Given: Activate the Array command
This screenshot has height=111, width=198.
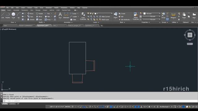Looking at the screenshot, I should [48, 20].
